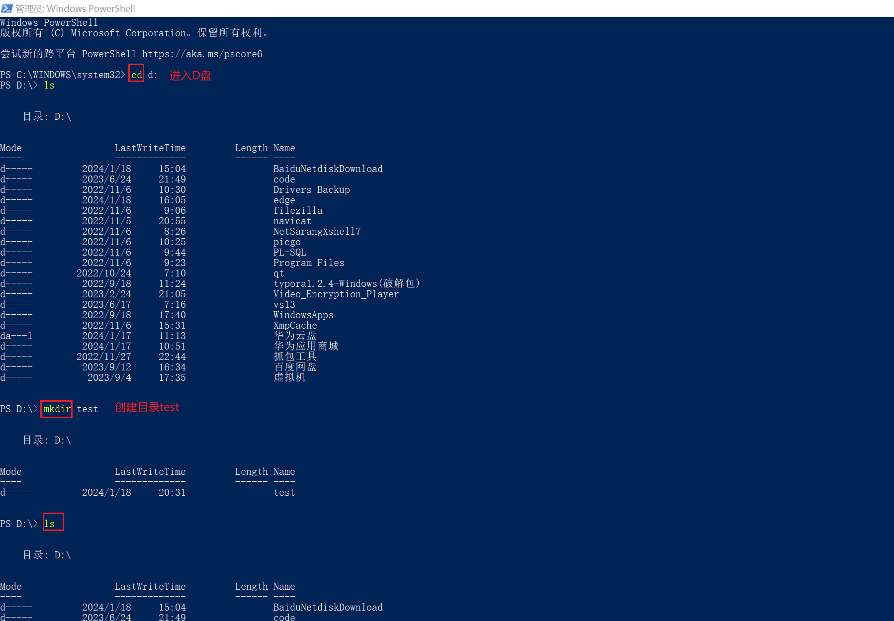The height and width of the screenshot is (621, 894).
Task: Click the 'vs13' directory entry
Action: [x=284, y=304]
